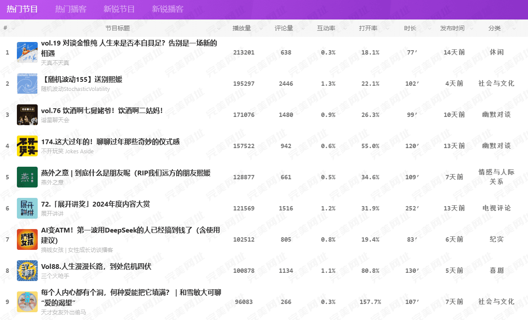Open the green 燕外之意 cover icon

(x=27, y=177)
